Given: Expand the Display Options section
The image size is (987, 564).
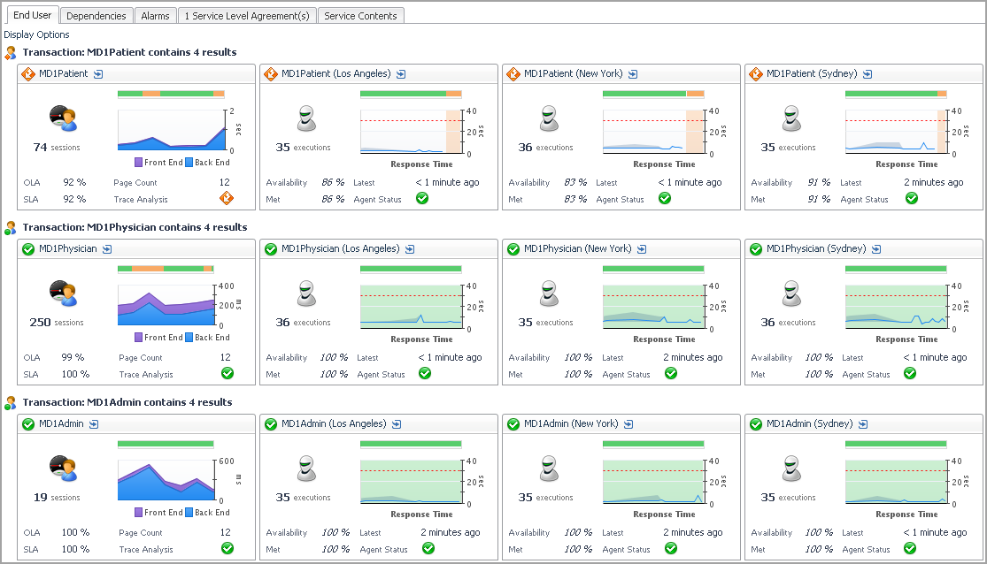Looking at the screenshot, I should point(36,34).
